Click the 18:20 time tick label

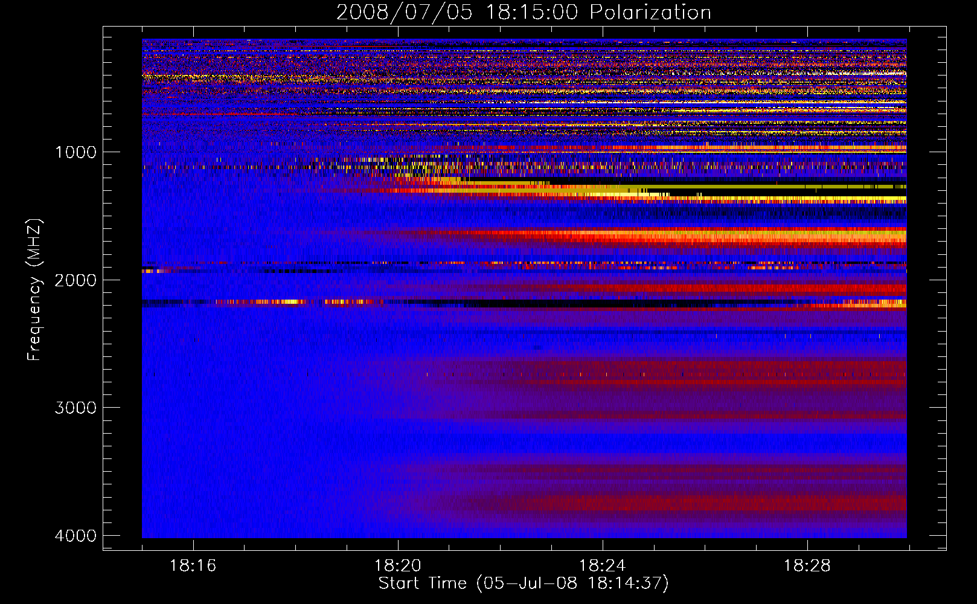398,566
